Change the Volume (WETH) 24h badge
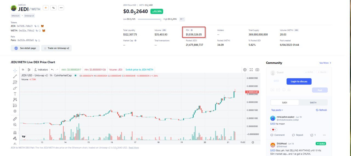351x156 pixels. pos(296,30)
